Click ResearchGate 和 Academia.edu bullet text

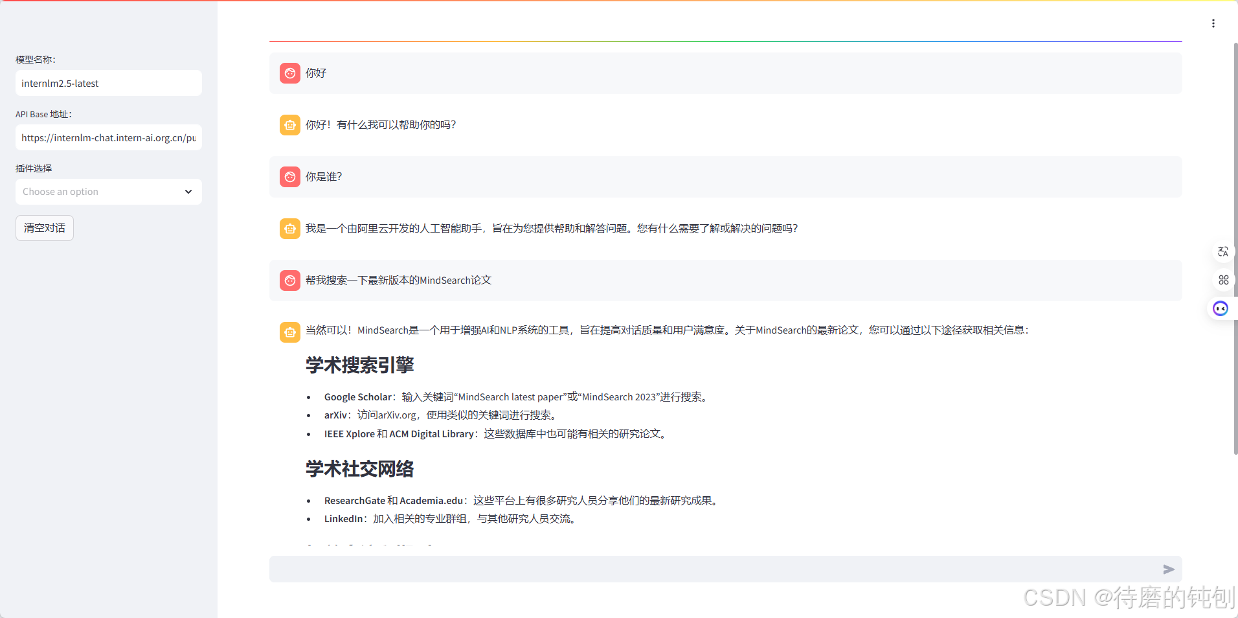tap(523, 501)
